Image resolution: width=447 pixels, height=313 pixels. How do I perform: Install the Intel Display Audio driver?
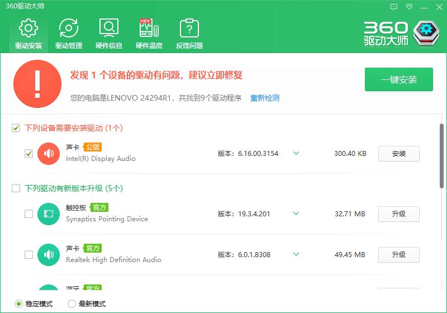tap(399, 154)
